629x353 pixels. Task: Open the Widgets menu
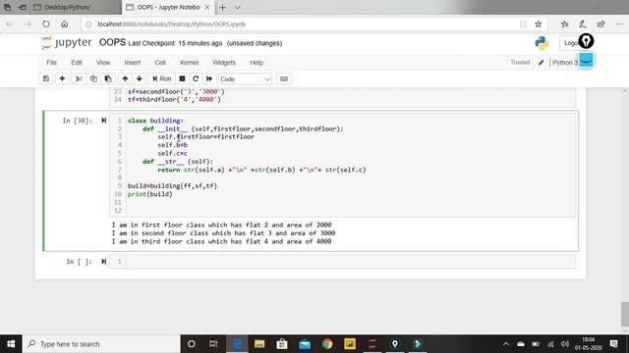[224, 63]
